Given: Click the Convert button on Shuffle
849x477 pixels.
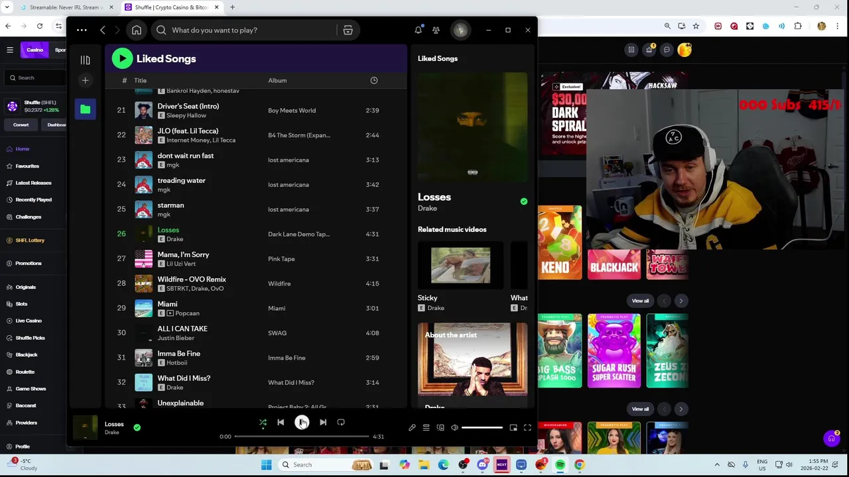Looking at the screenshot, I should tap(21, 125).
